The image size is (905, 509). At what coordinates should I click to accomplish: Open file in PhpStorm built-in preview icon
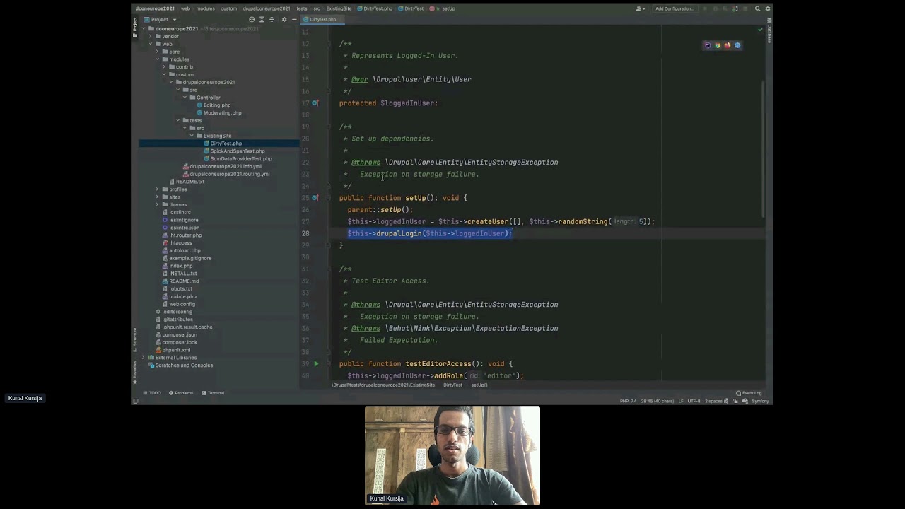(x=707, y=45)
